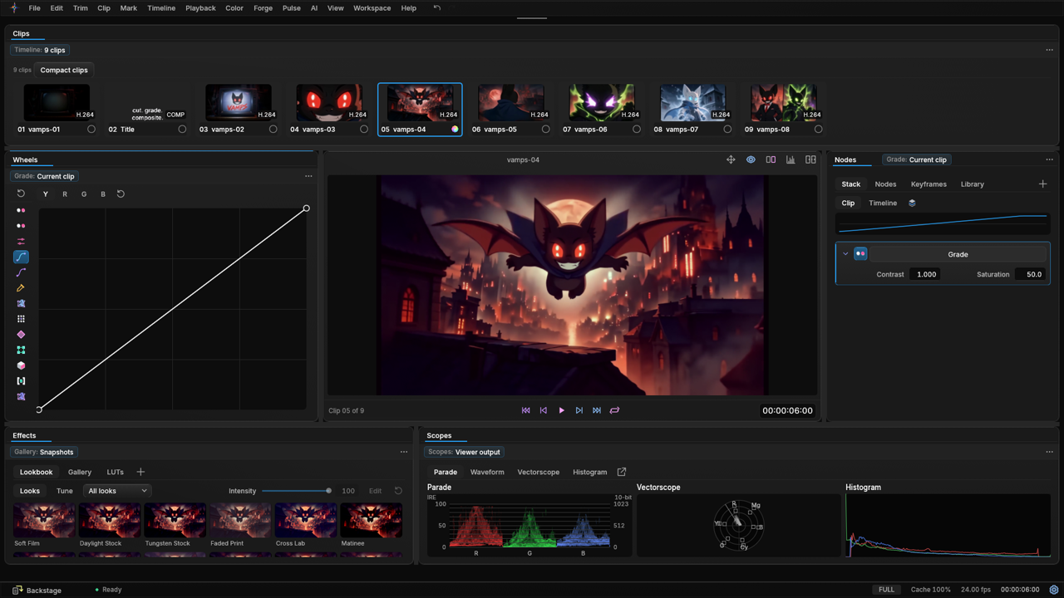Screen dimensions: 1064x598
Task: Select the pink diamond tool
Action: (x=21, y=334)
